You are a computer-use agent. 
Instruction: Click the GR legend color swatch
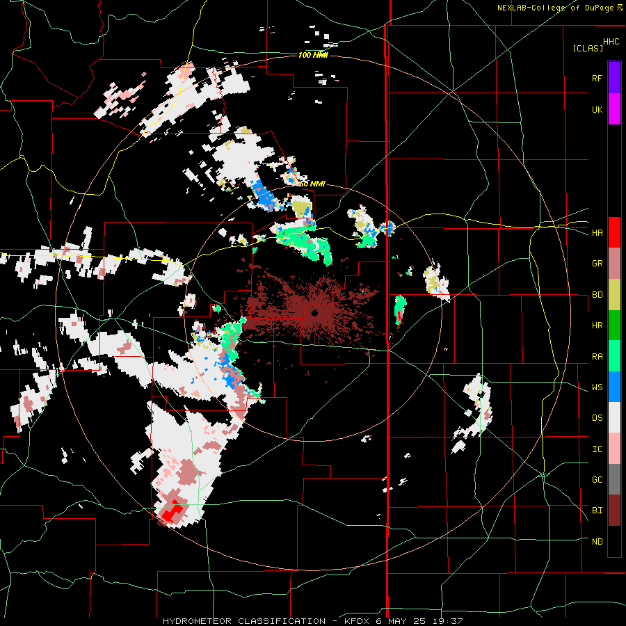(614, 264)
